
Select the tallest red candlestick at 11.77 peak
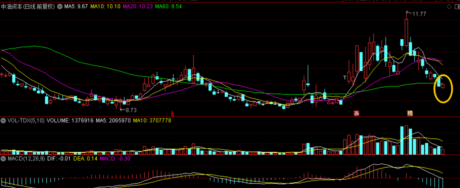(406, 29)
